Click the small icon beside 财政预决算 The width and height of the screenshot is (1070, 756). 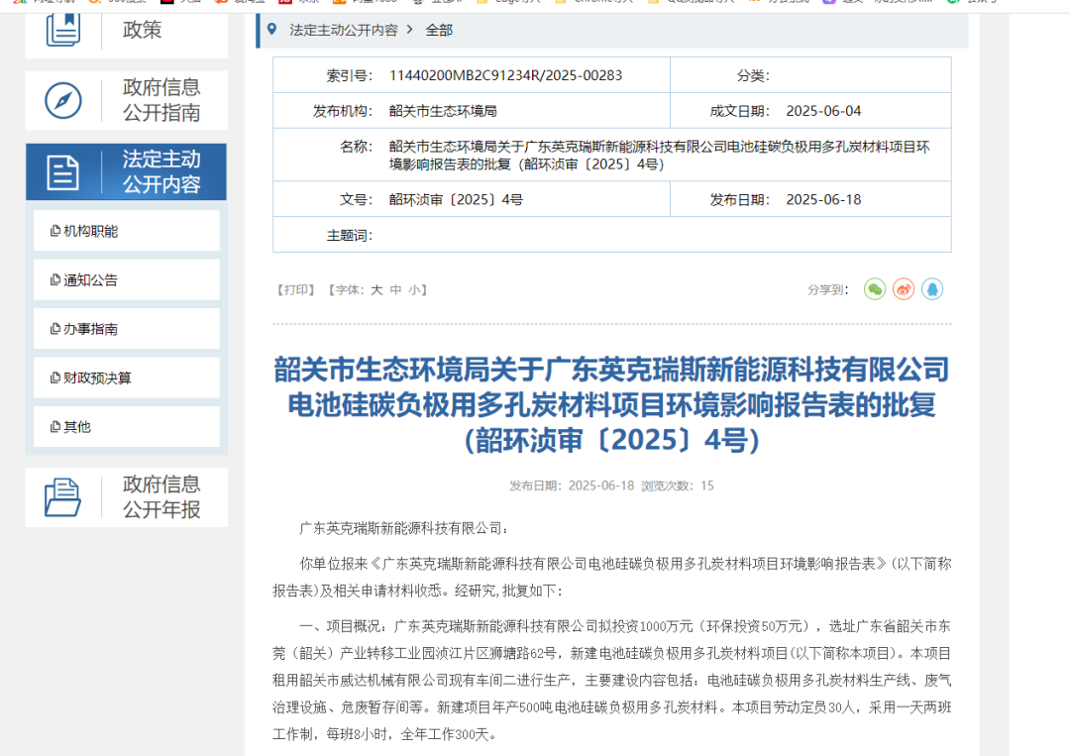55,378
